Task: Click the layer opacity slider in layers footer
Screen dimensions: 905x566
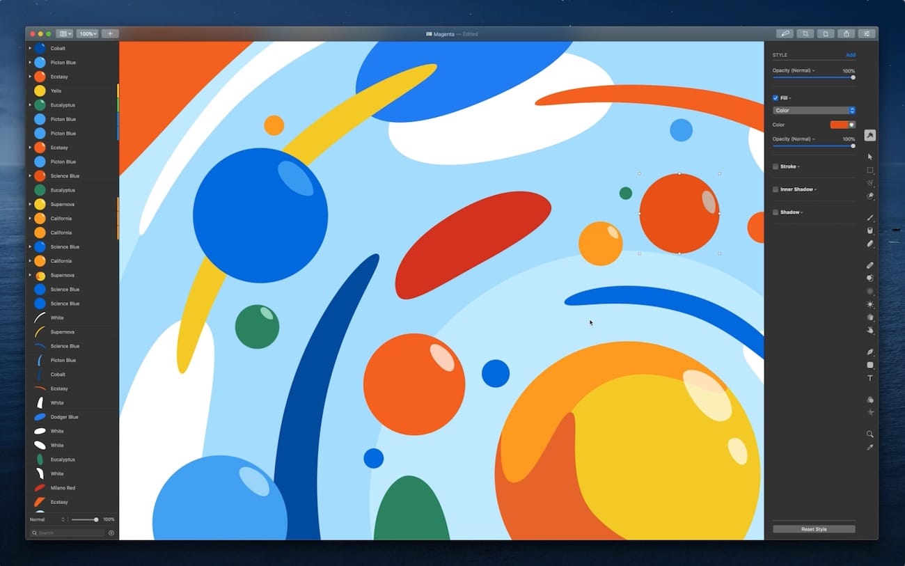Action: click(84, 519)
